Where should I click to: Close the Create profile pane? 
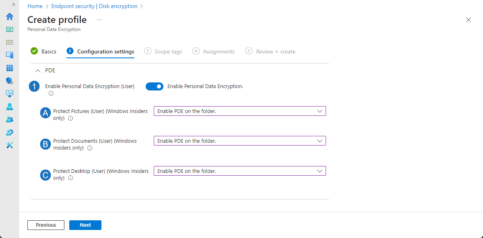(x=469, y=20)
